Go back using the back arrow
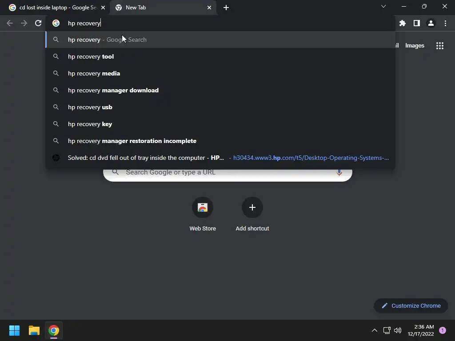This screenshot has height=341, width=455. pos(10,23)
